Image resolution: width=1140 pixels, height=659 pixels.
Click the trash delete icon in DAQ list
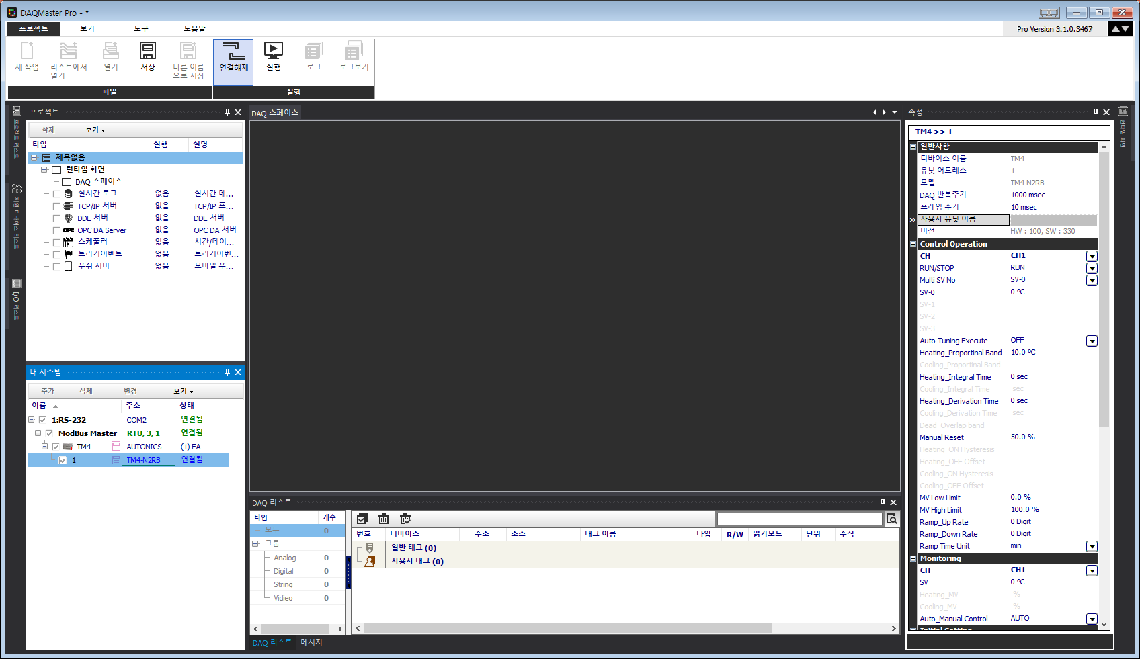(x=384, y=519)
